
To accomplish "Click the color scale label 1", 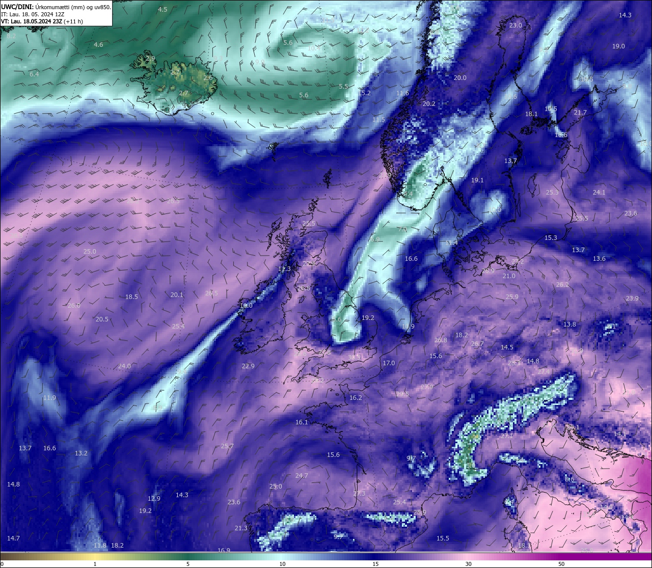I will click(95, 564).
